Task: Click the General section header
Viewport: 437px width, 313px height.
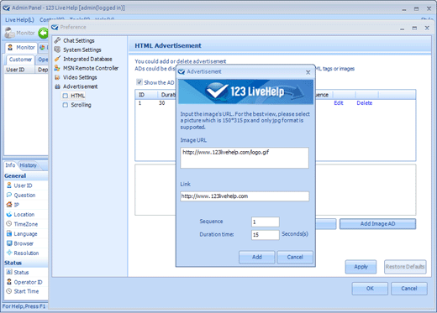Action: tap(26, 175)
